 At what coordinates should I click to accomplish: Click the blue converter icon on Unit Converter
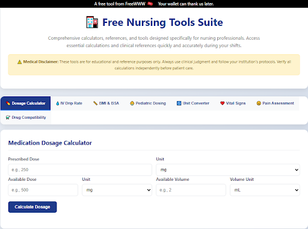pos(179,103)
